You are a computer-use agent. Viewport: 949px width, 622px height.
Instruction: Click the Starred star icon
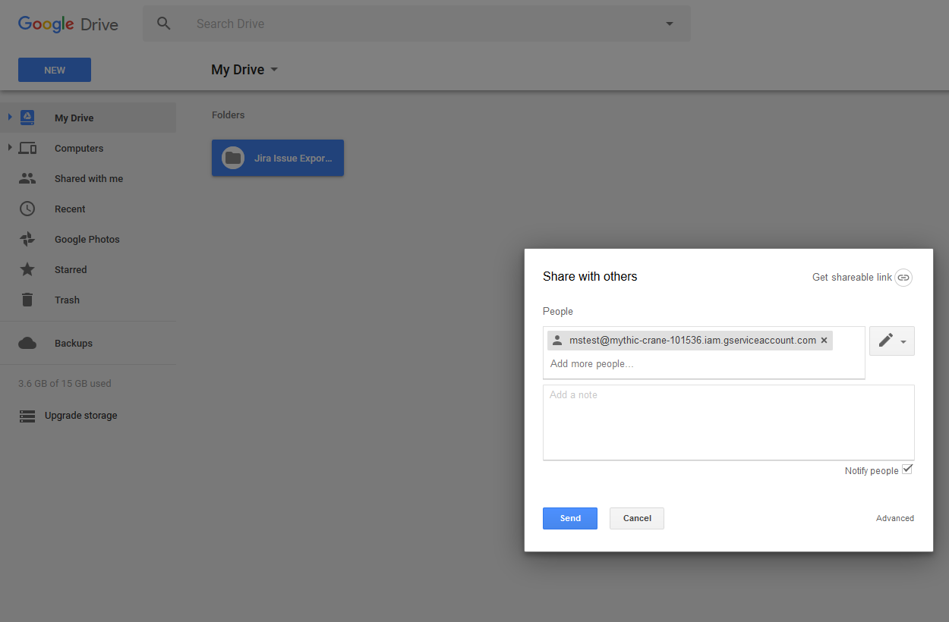coord(27,270)
